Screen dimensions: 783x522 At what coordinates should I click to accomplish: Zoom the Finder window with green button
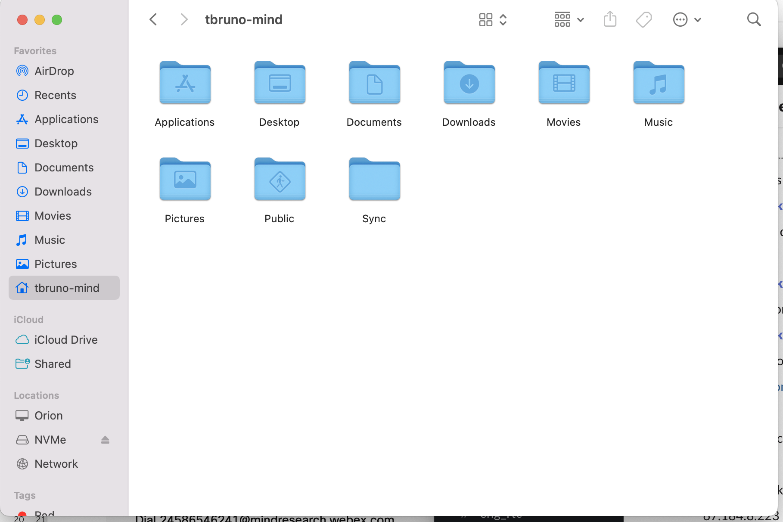click(57, 20)
